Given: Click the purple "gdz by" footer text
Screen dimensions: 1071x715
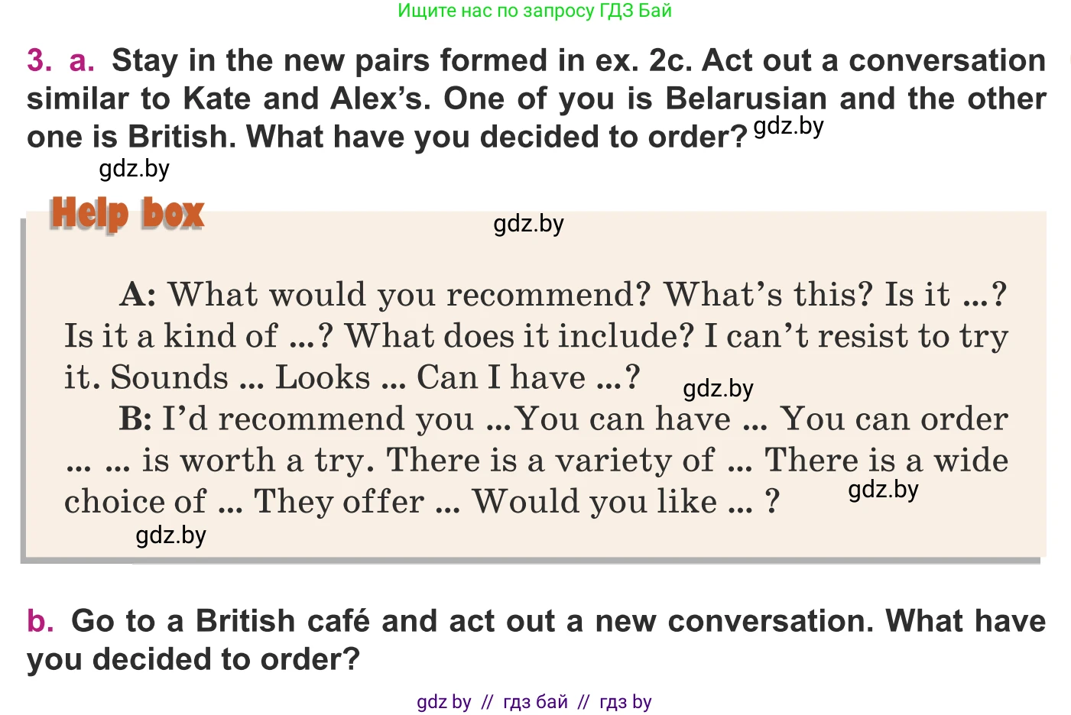Looking at the screenshot, I should [443, 702].
